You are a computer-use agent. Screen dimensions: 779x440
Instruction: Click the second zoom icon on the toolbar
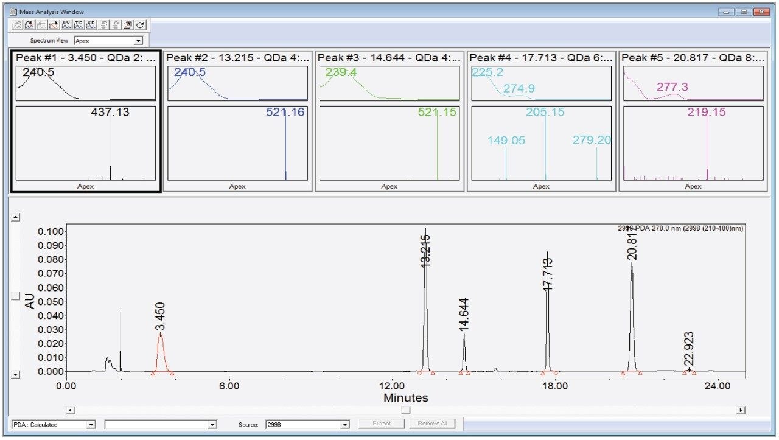tap(29, 24)
